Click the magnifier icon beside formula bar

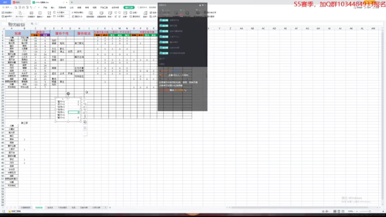coord(32,24)
